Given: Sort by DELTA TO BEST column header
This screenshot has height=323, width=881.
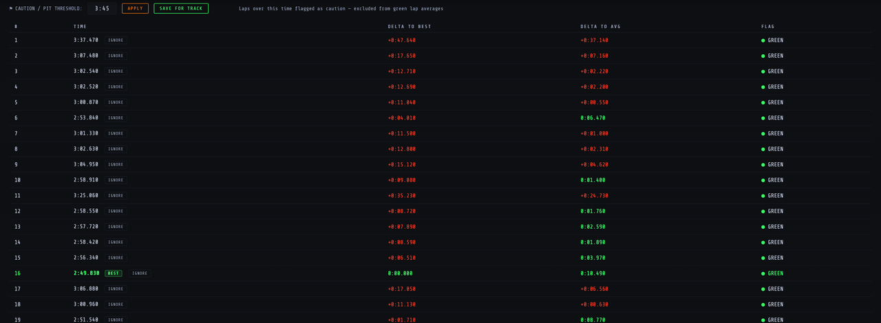Looking at the screenshot, I should [410, 27].
